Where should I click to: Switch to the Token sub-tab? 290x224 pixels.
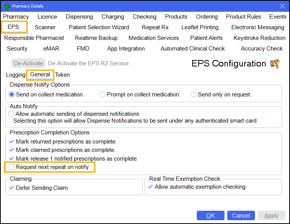(x=62, y=75)
